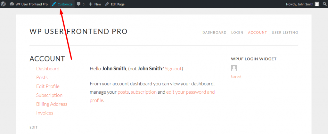Viewport: 328px width, 134px height.
Task: Open Customize in the admin bar
Action: (62, 4)
